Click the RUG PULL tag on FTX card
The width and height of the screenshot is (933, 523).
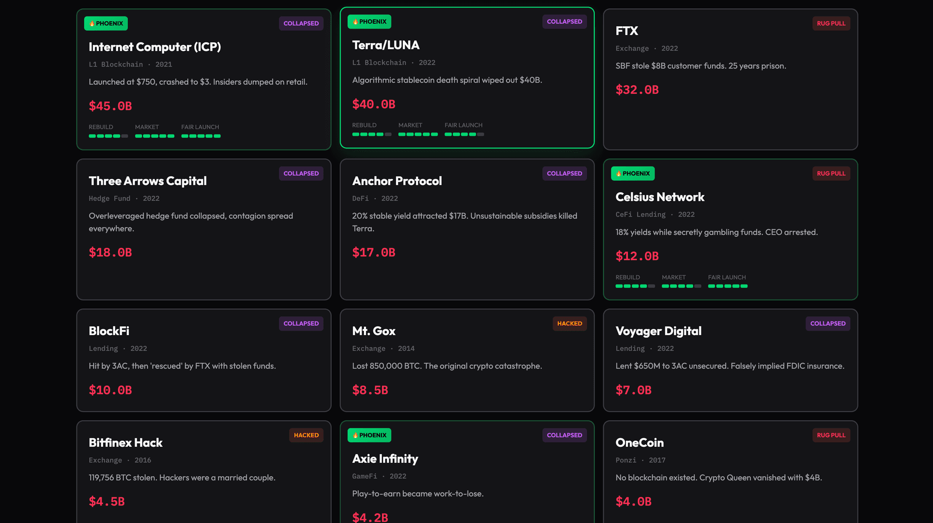tap(831, 23)
